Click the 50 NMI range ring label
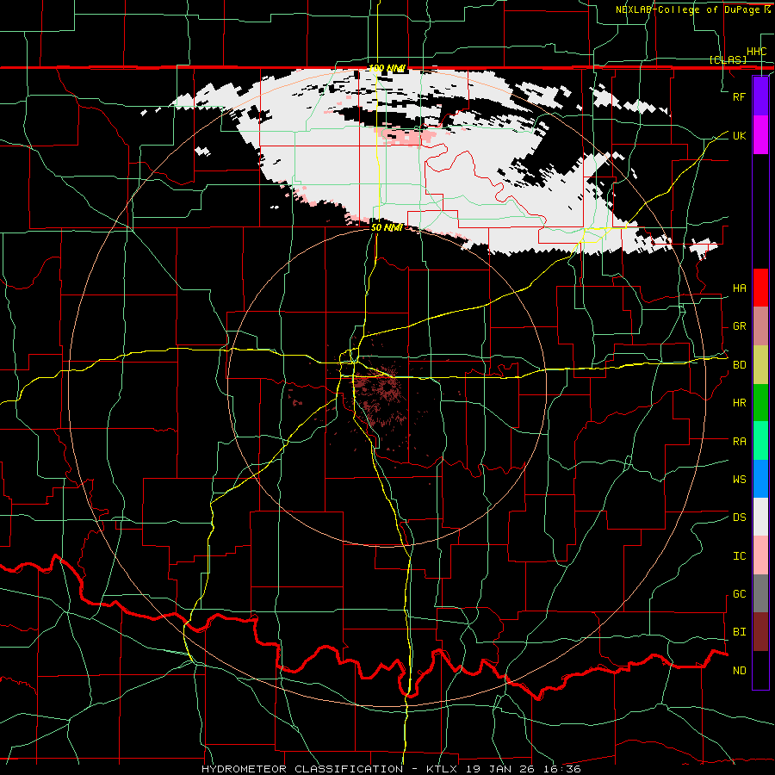This screenshot has width=775, height=775. click(387, 227)
